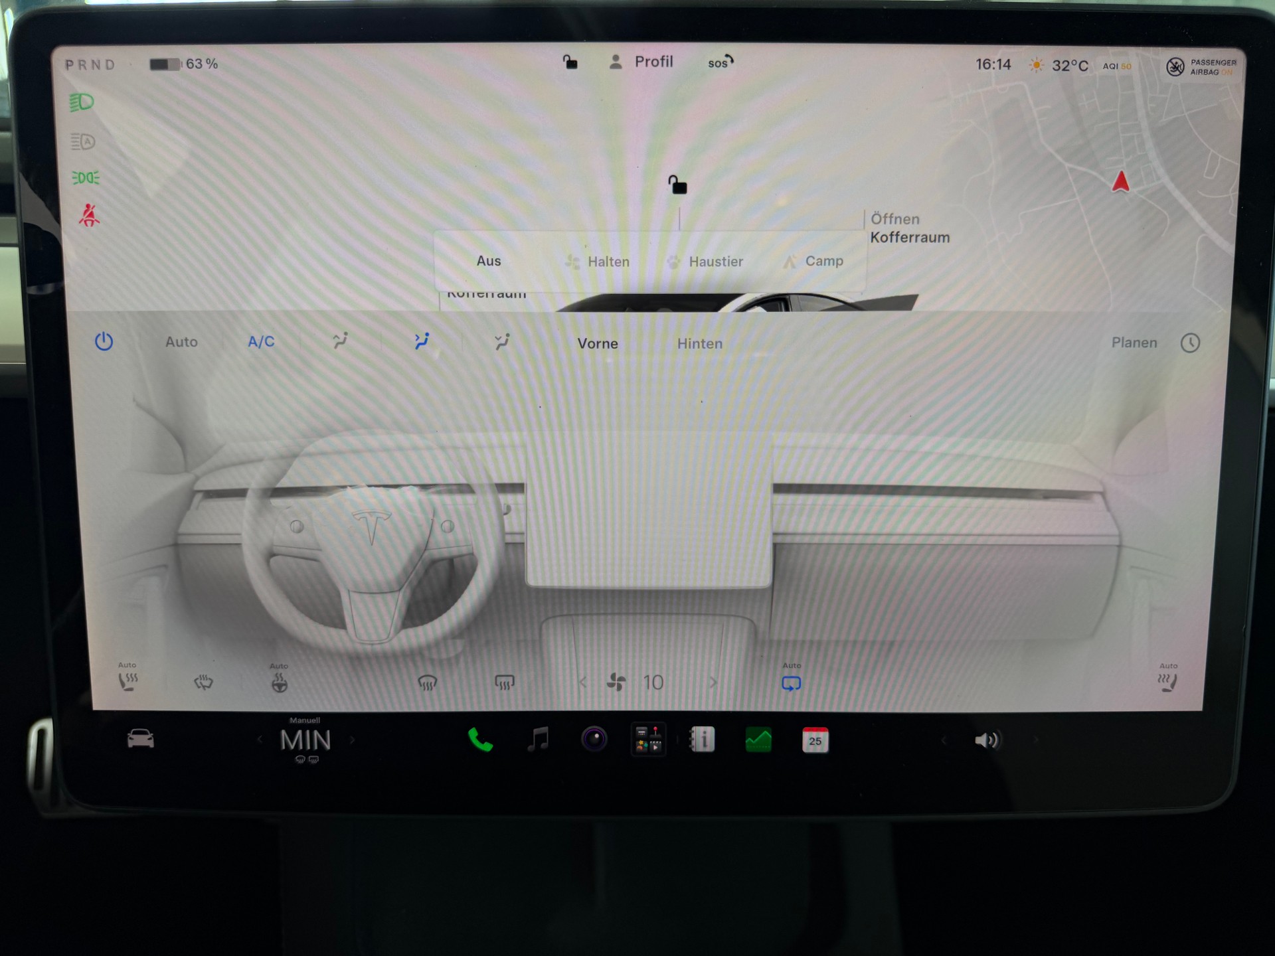Screen dimensions: 1275x956
Task: Toggle the blue face-level airflow vent
Action: [x=422, y=341]
